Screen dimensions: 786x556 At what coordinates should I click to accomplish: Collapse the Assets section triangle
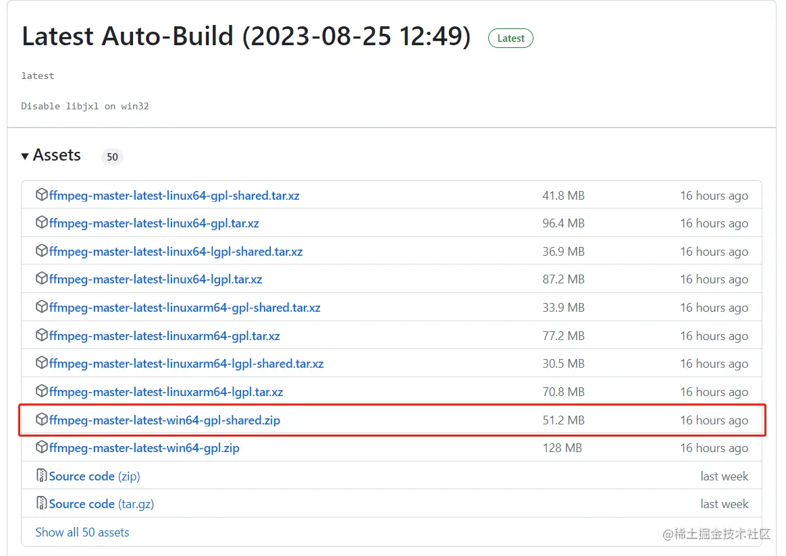tap(24, 157)
